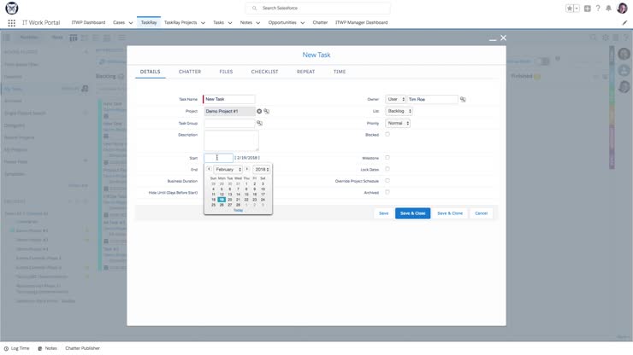Click the Description text area
This screenshot has height=355, width=633.
pyautogui.click(x=231, y=140)
